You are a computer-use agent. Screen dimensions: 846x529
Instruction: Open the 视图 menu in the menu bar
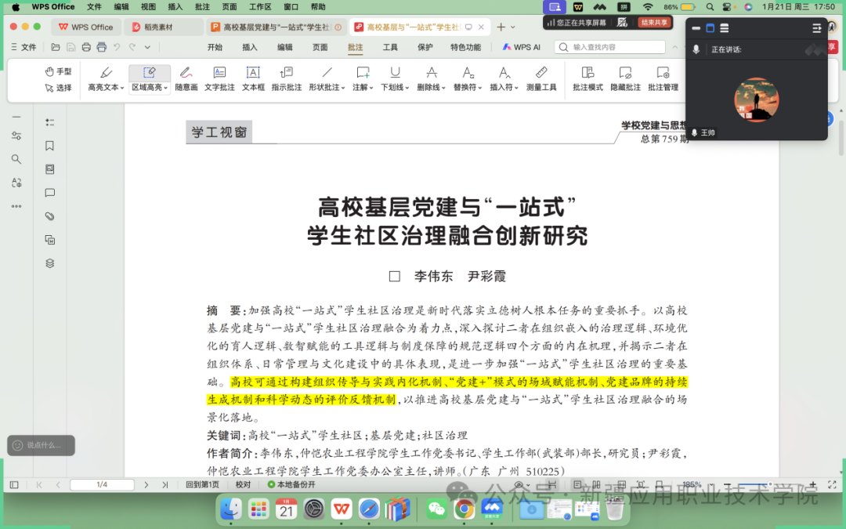148,6
